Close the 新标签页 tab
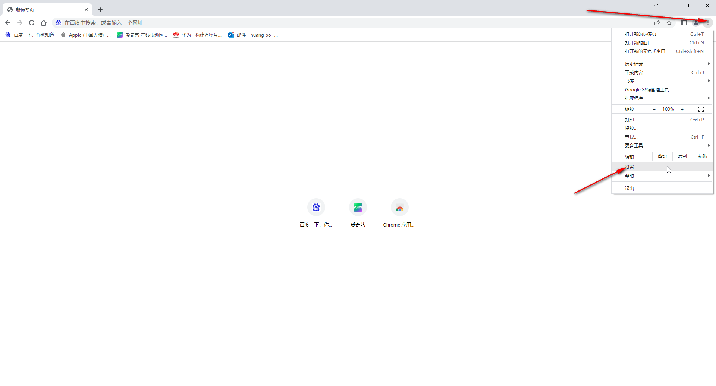The height and width of the screenshot is (386, 716). (x=86, y=10)
